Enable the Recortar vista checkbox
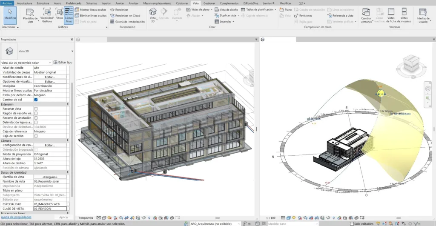The image size is (436, 226). click(x=36, y=109)
